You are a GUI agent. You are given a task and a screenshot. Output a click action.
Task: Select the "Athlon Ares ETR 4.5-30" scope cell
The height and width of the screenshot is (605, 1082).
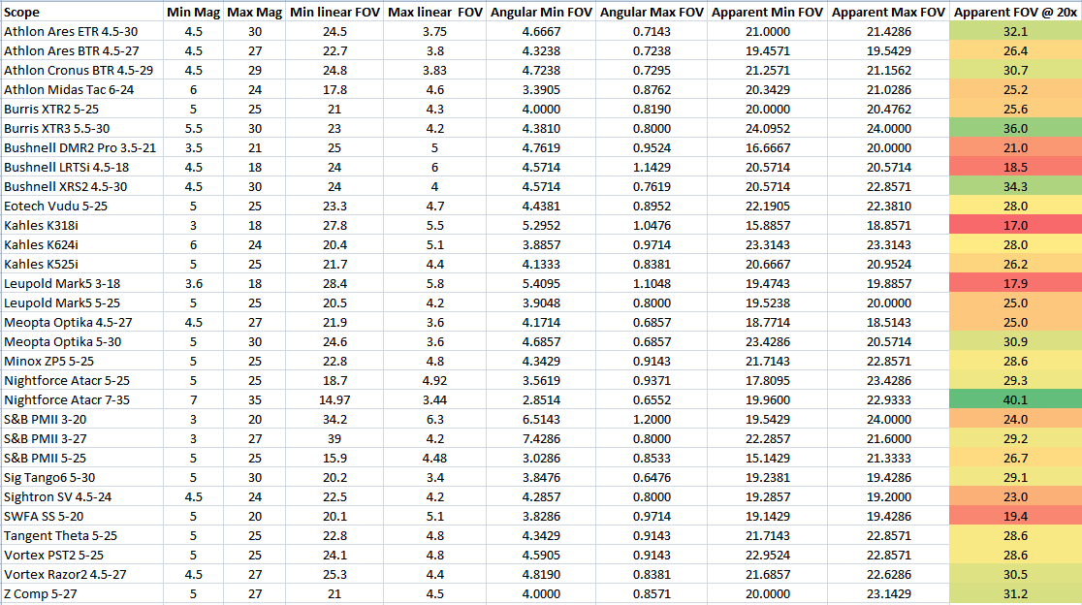[x=81, y=32]
